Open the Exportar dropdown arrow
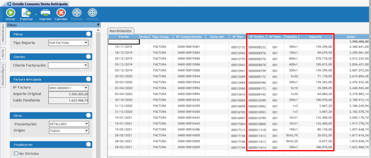371x158 pixels. (x=36, y=14)
